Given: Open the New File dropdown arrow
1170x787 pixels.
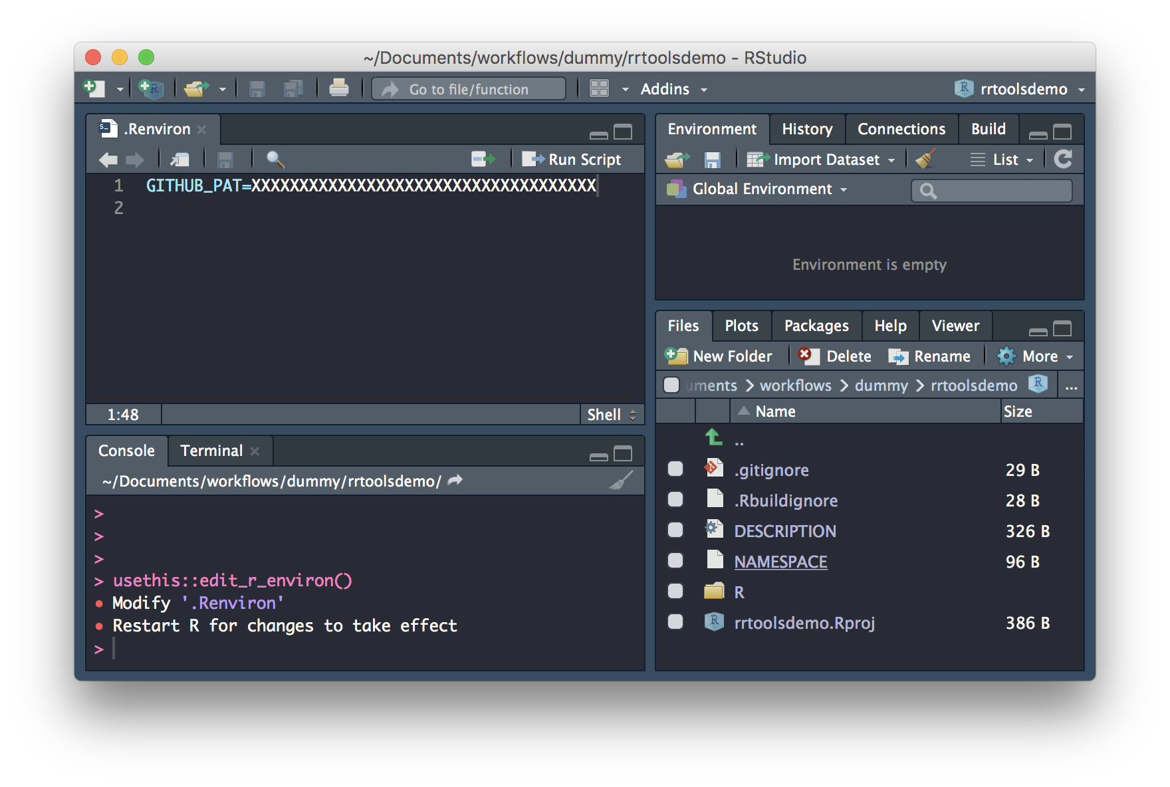Looking at the screenshot, I should tap(120, 89).
